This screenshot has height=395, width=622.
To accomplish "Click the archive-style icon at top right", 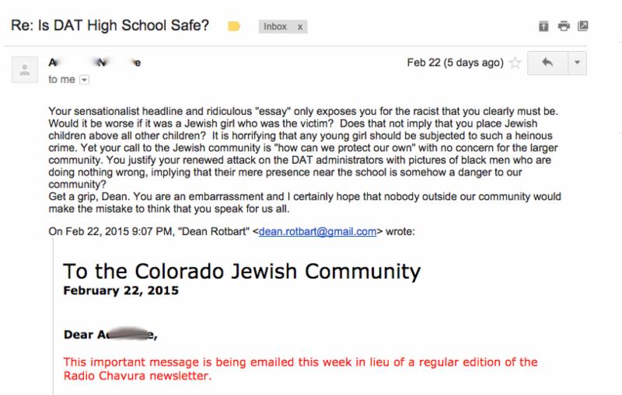I will coord(543,26).
